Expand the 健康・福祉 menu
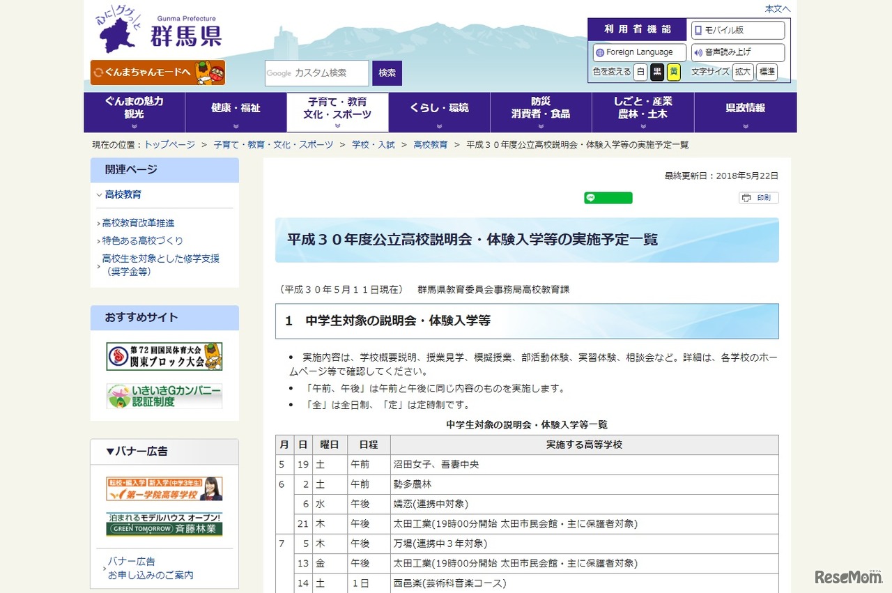The width and height of the screenshot is (892, 593). point(236,112)
